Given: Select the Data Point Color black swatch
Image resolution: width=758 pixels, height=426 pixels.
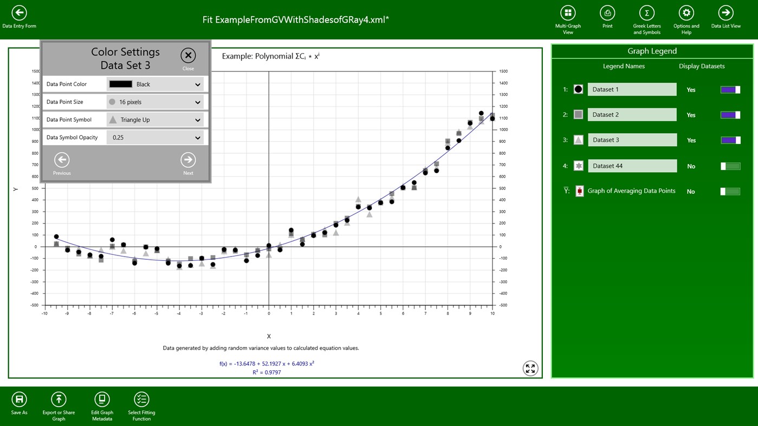Looking at the screenshot, I should point(120,84).
